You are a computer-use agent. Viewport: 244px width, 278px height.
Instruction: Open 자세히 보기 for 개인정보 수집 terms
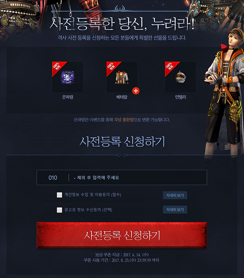click(x=175, y=196)
